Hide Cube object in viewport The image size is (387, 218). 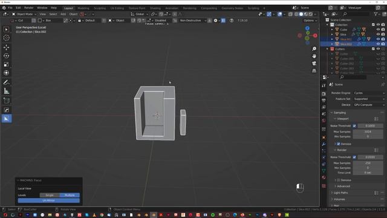tap(378, 30)
